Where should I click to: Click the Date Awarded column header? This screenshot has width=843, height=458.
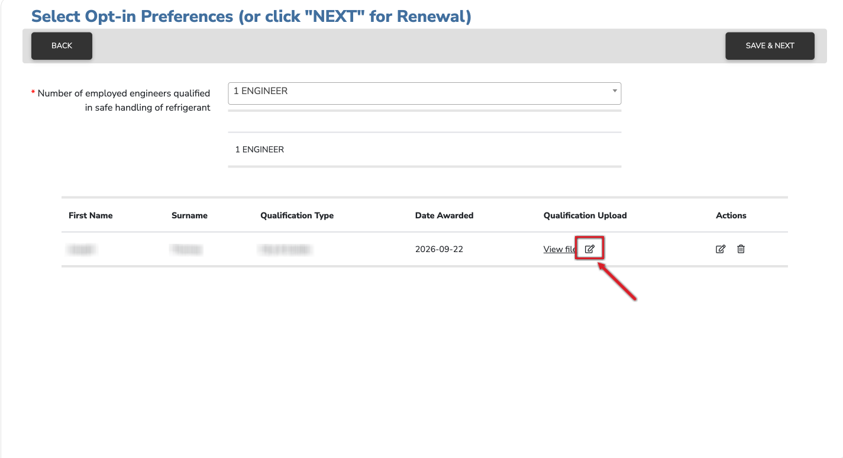pos(444,215)
